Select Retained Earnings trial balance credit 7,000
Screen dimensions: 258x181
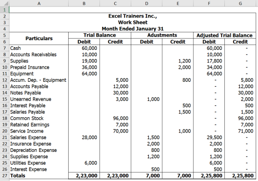[115, 125]
